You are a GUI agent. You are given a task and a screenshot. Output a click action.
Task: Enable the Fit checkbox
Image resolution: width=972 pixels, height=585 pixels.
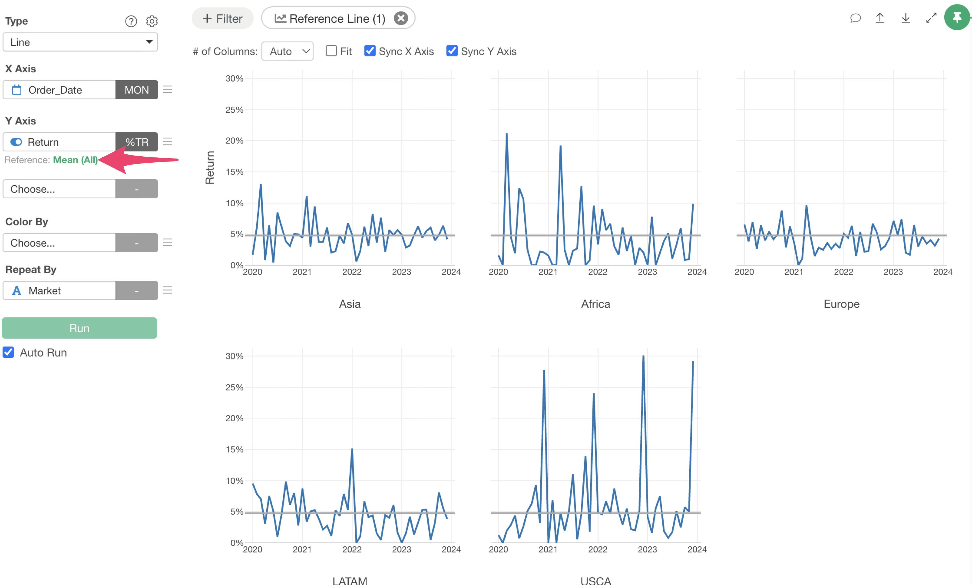pos(331,51)
